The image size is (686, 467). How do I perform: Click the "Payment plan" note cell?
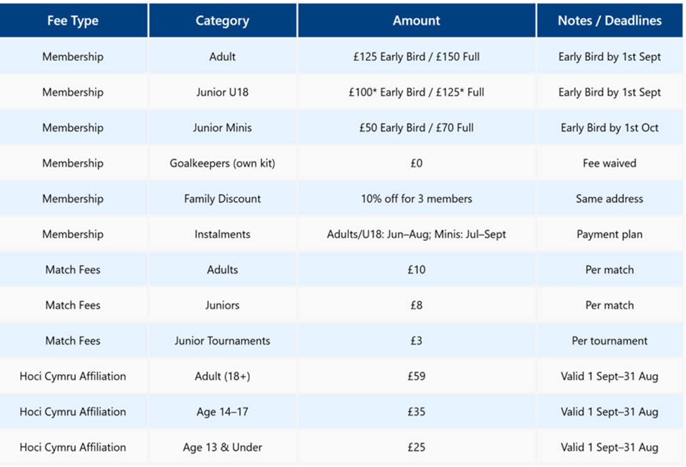(x=609, y=234)
